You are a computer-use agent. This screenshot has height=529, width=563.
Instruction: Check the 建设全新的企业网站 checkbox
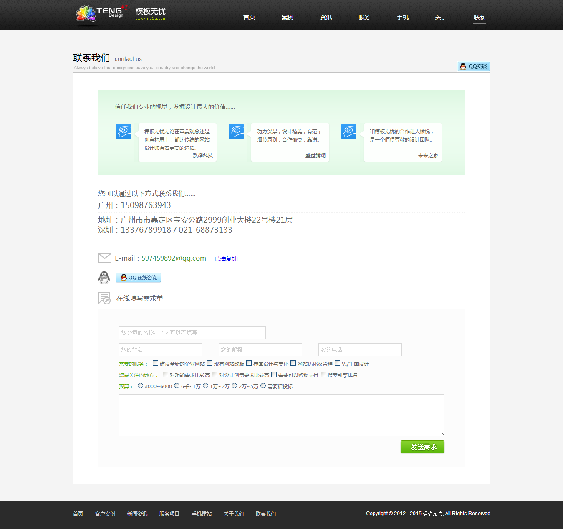tap(156, 363)
